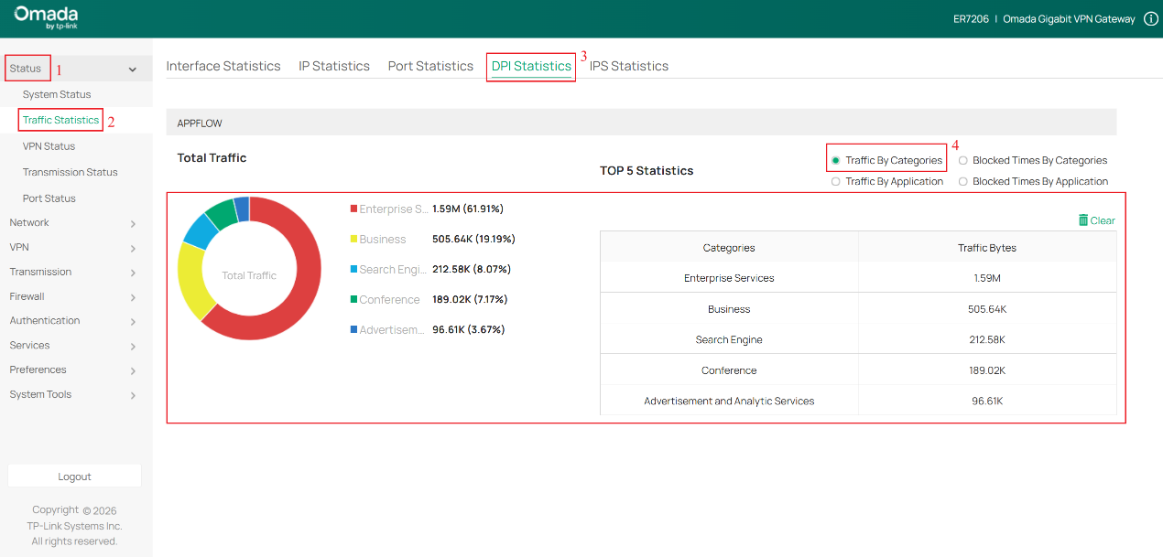Switch to the IPS Statistics tab

(x=629, y=65)
